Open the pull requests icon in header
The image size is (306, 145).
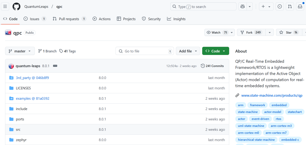point(290,7)
